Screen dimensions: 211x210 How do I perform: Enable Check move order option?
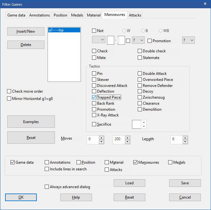(9, 91)
